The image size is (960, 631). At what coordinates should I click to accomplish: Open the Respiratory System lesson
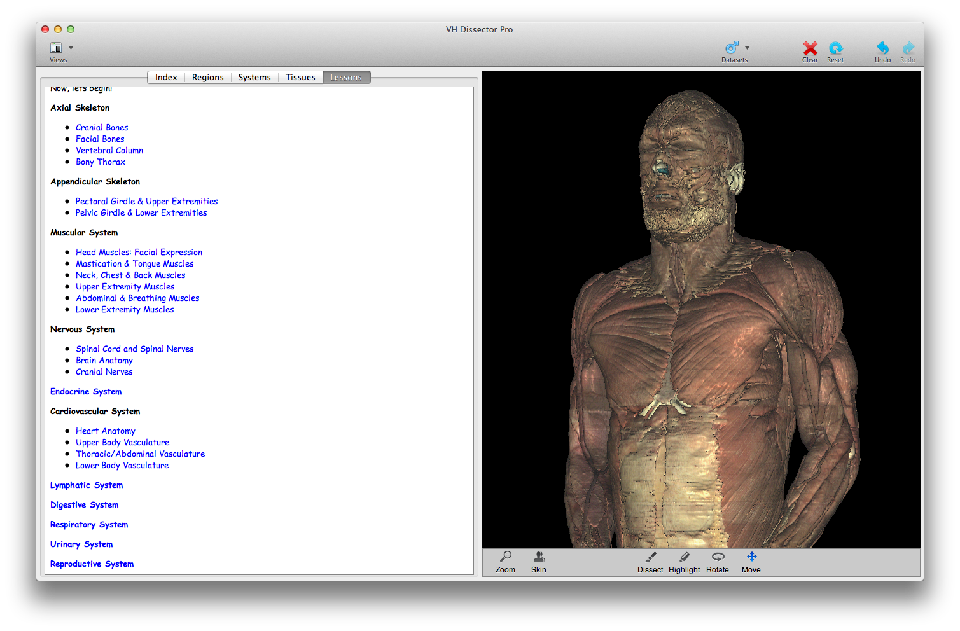pos(89,524)
